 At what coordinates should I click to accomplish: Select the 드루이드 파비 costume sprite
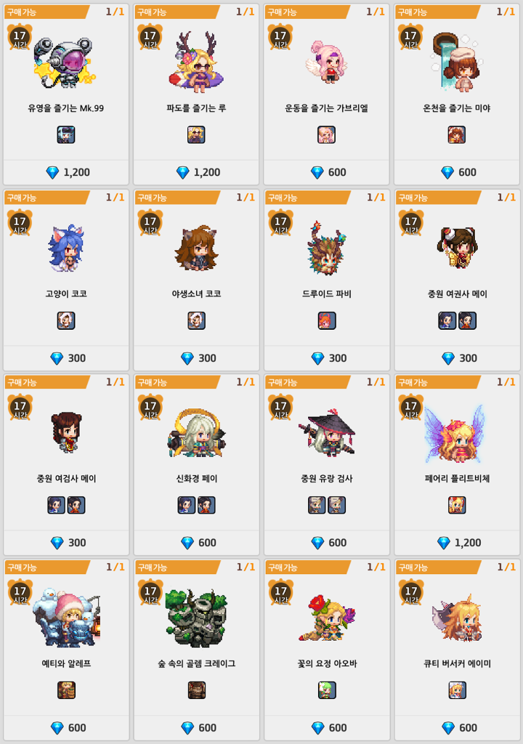[x=327, y=248]
